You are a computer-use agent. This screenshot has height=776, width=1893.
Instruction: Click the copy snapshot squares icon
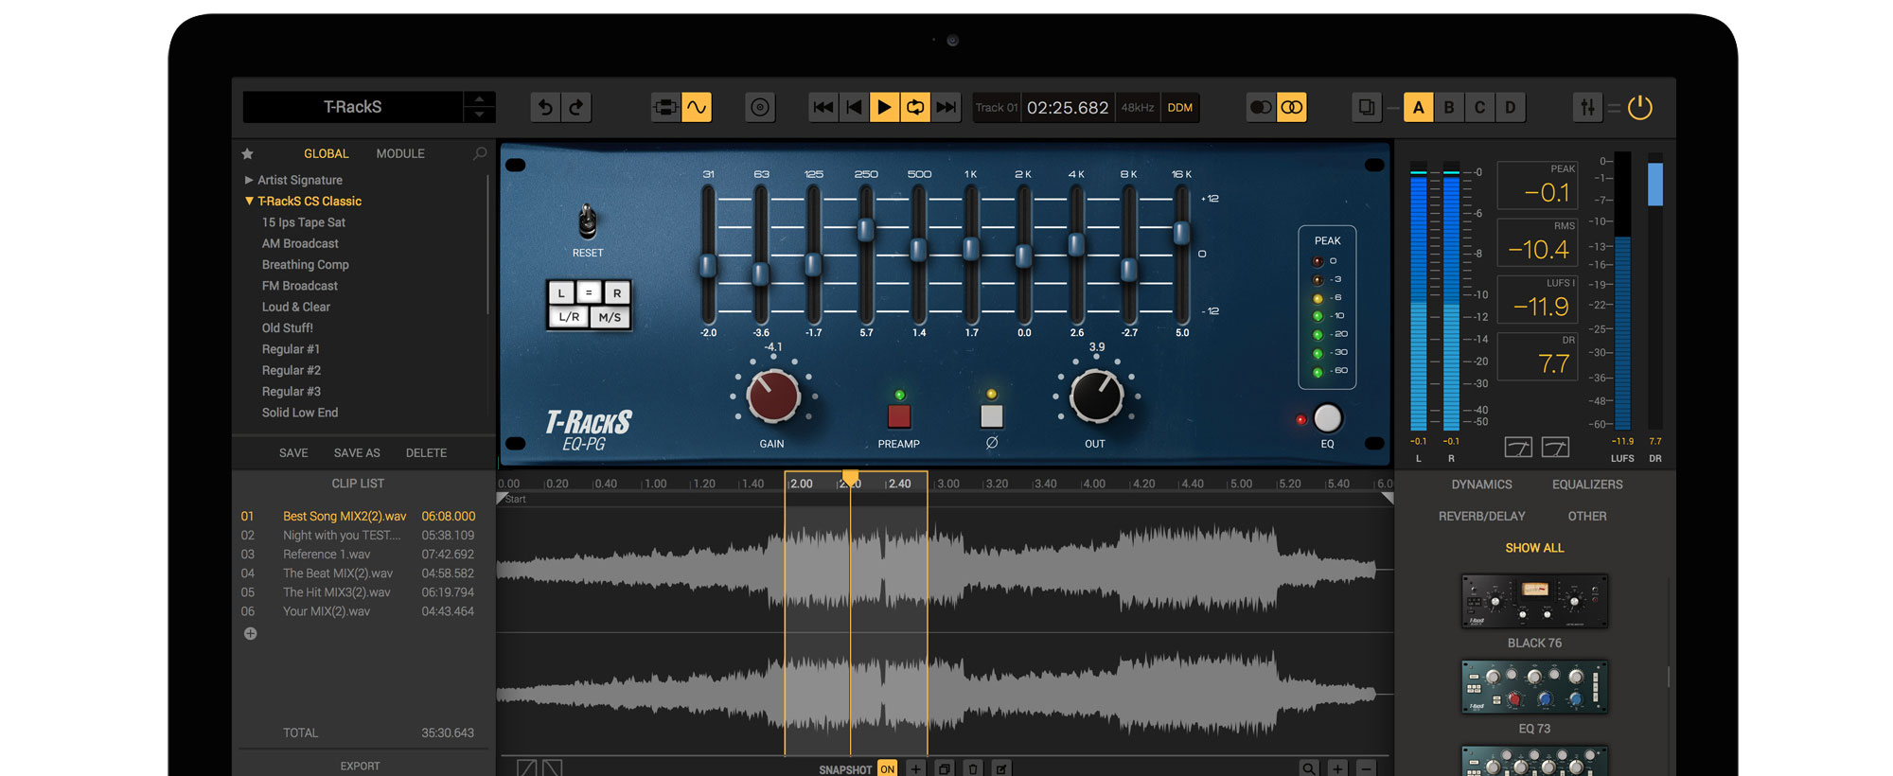coord(1367,108)
